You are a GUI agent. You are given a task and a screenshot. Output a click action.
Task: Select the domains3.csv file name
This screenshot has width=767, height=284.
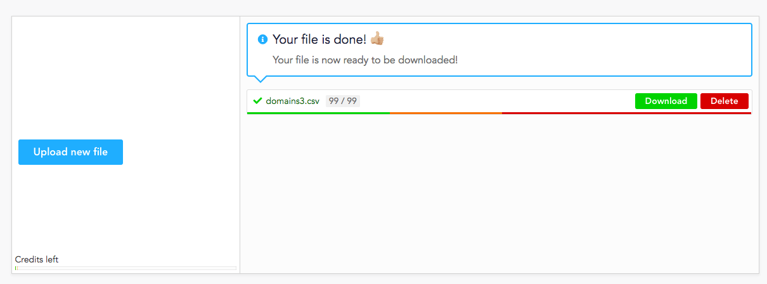pos(293,101)
